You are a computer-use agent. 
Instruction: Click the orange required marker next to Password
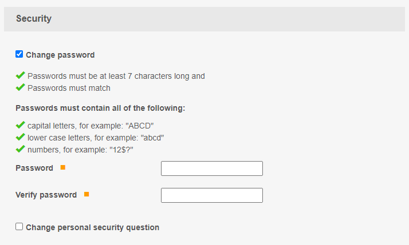click(x=63, y=167)
